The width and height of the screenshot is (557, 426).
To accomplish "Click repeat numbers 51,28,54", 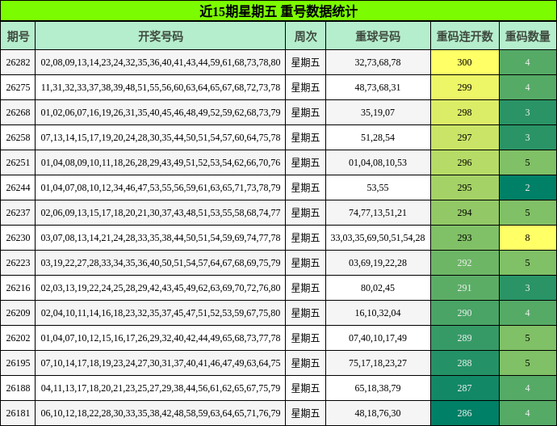I will 378,137.
